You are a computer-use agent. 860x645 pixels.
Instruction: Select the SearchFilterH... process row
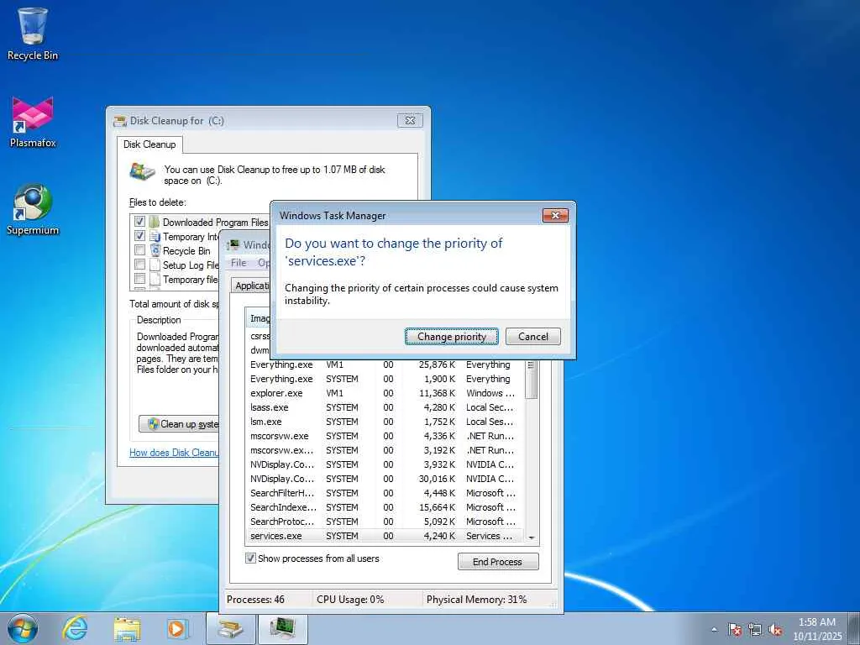(385, 493)
